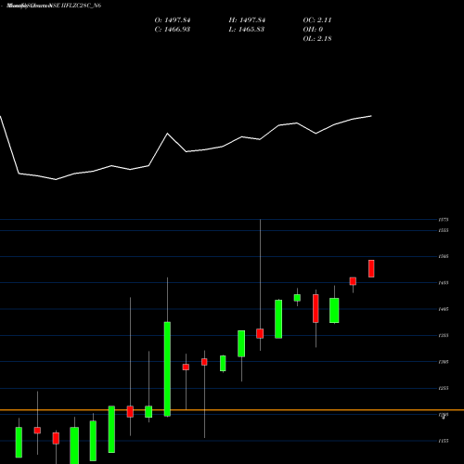Click the 1355 price axis label
The width and height of the screenshot is (464, 464).
[x=444, y=335]
